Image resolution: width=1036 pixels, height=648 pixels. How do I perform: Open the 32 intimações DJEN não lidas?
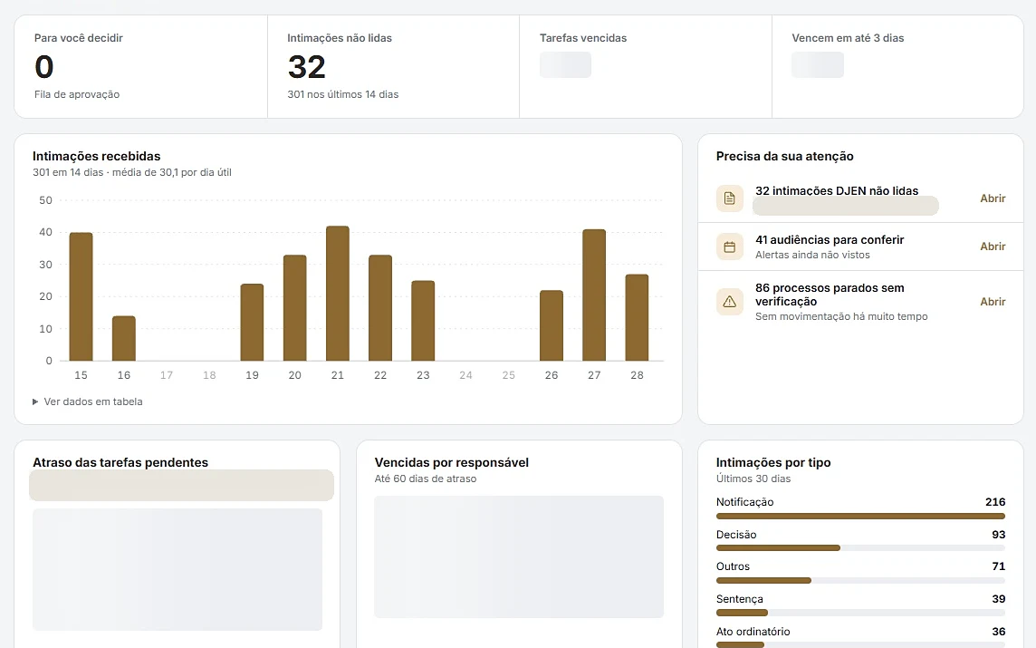click(993, 198)
